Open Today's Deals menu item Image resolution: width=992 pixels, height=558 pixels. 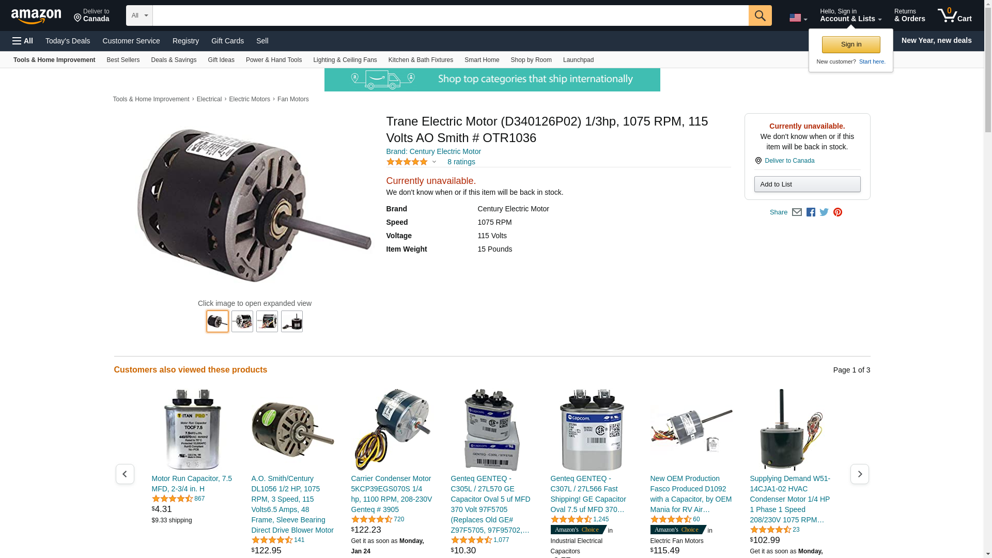coord(68,41)
